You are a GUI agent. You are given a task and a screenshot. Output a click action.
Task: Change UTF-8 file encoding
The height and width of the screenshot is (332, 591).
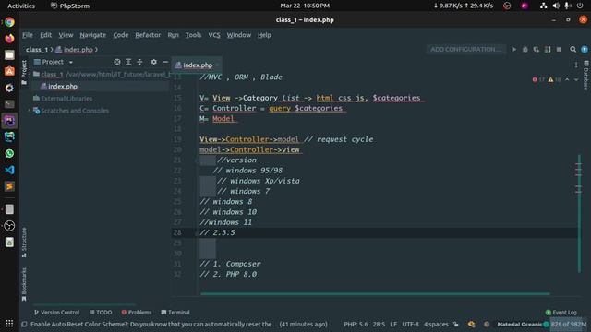[x=410, y=324]
